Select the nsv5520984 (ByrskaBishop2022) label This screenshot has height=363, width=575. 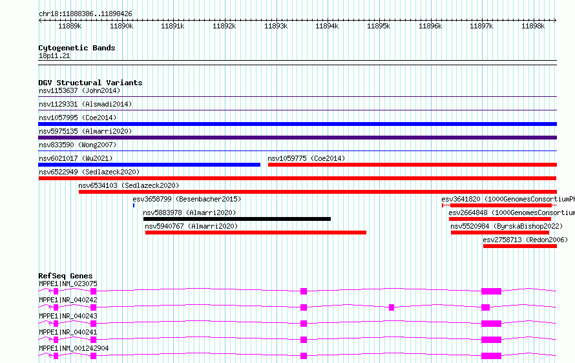tap(507, 226)
